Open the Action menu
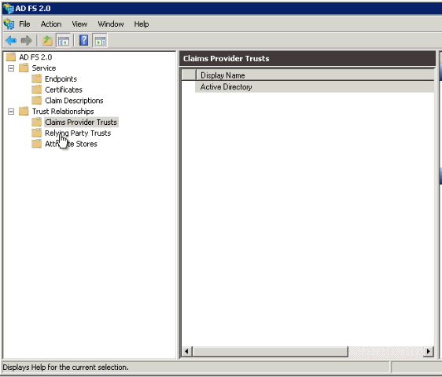 click(51, 24)
